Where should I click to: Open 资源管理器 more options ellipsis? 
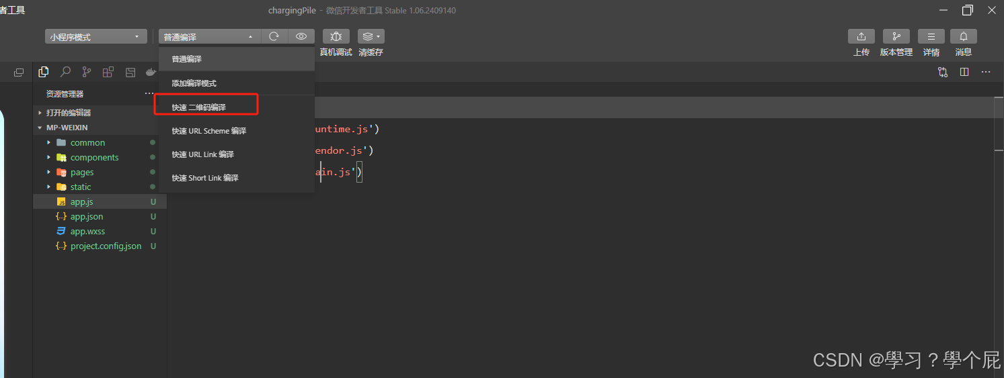(x=149, y=93)
